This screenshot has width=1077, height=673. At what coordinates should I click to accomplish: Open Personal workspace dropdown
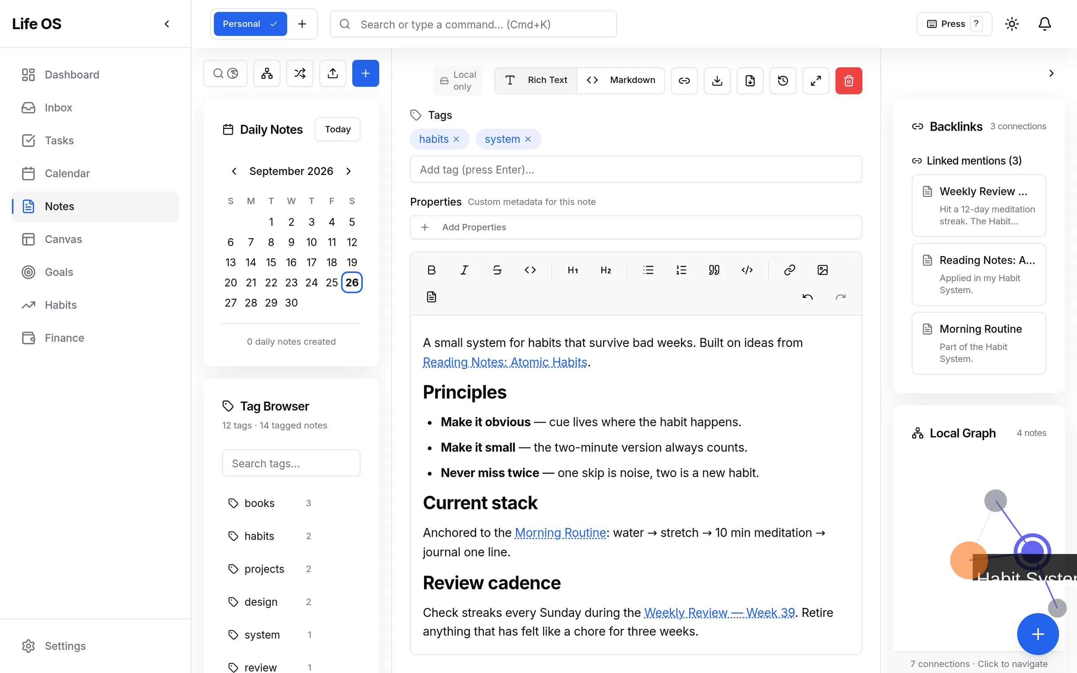click(x=250, y=24)
